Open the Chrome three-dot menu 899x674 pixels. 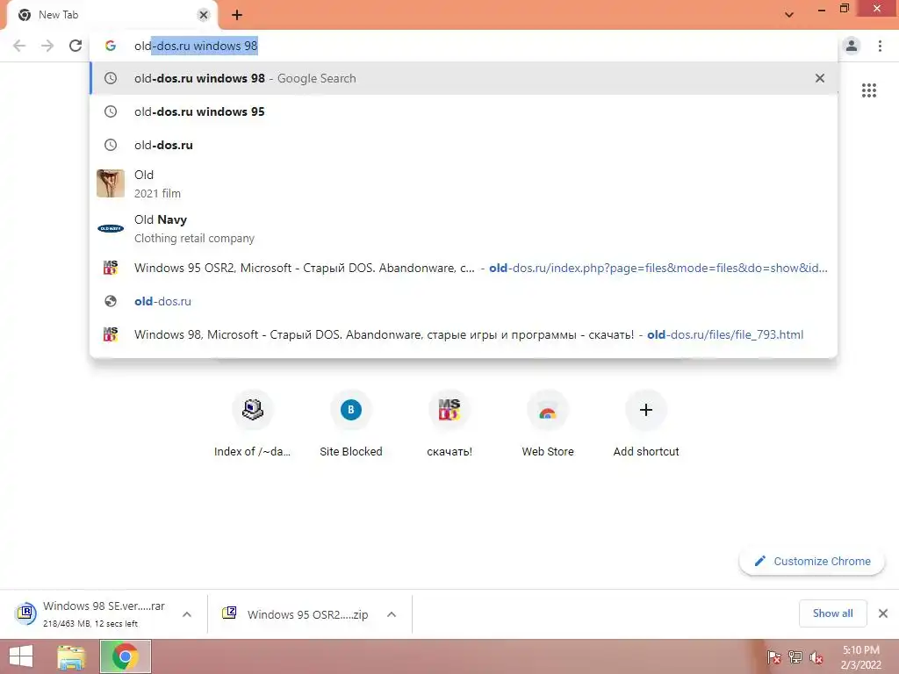(880, 46)
